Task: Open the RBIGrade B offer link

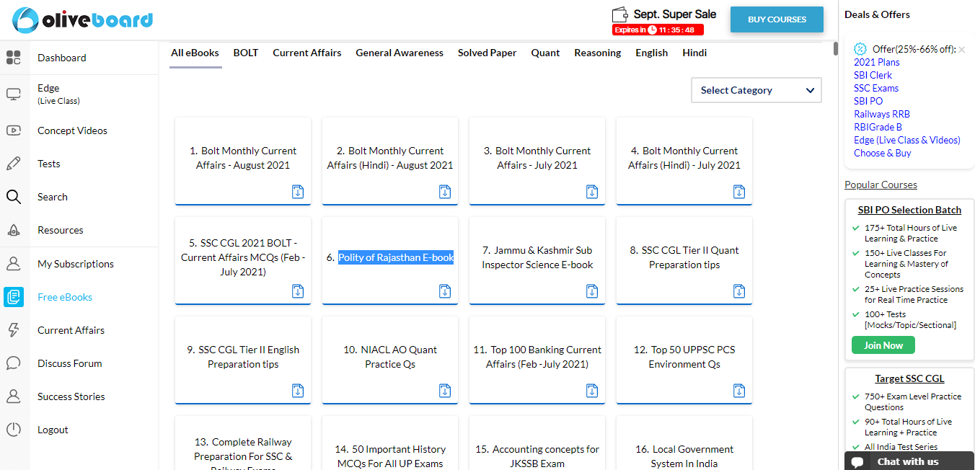Action: [878, 127]
